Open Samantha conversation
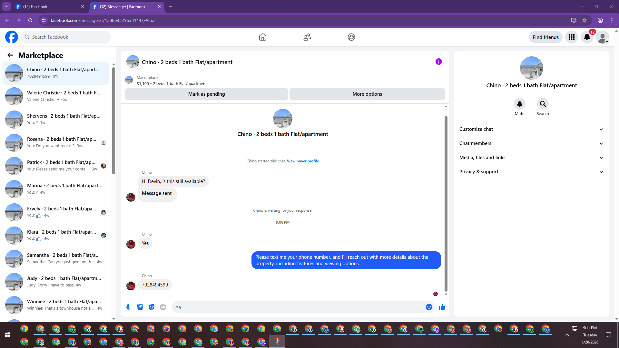The height and width of the screenshot is (348, 619). point(55,259)
